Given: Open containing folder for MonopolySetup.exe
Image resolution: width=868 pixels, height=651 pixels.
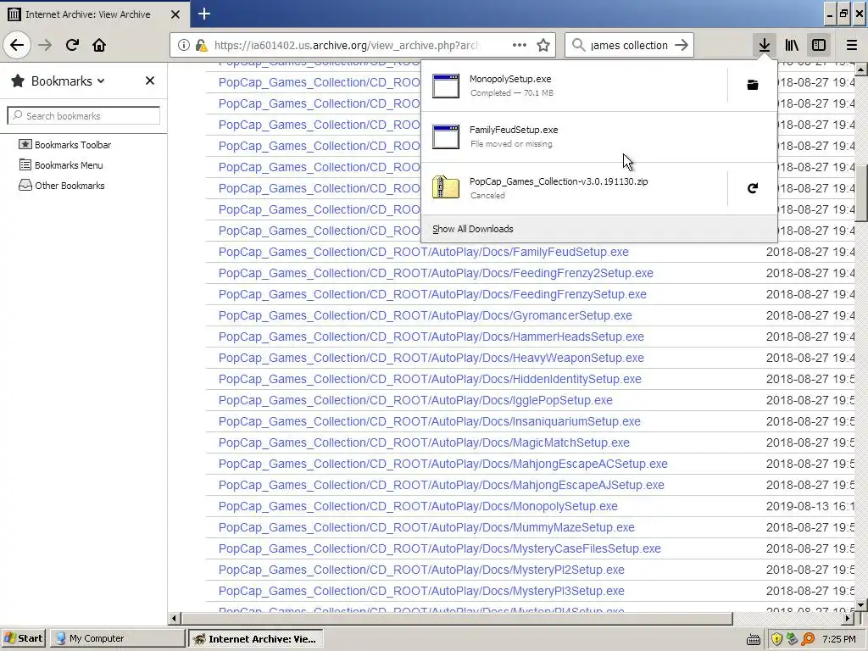Looking at the screenshot, I should 753,85.
